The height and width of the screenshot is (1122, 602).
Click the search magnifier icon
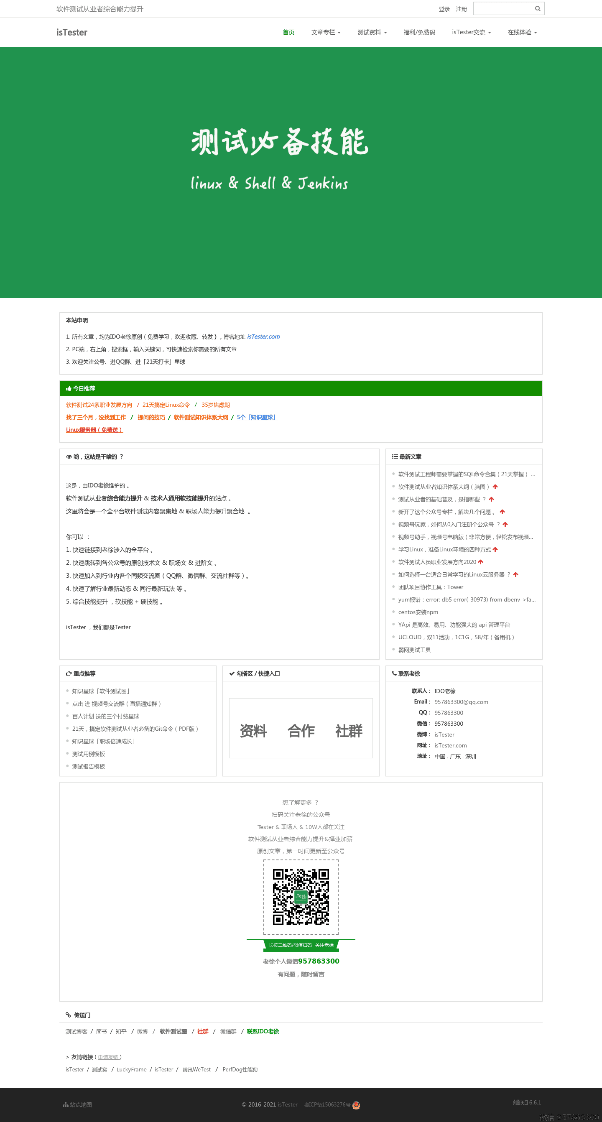click(538, 9)
